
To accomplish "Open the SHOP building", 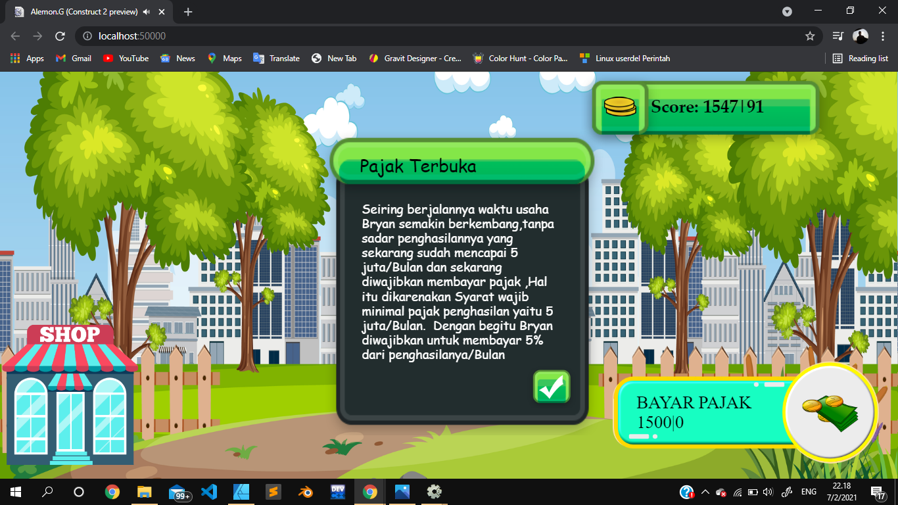I will [70, 395].
